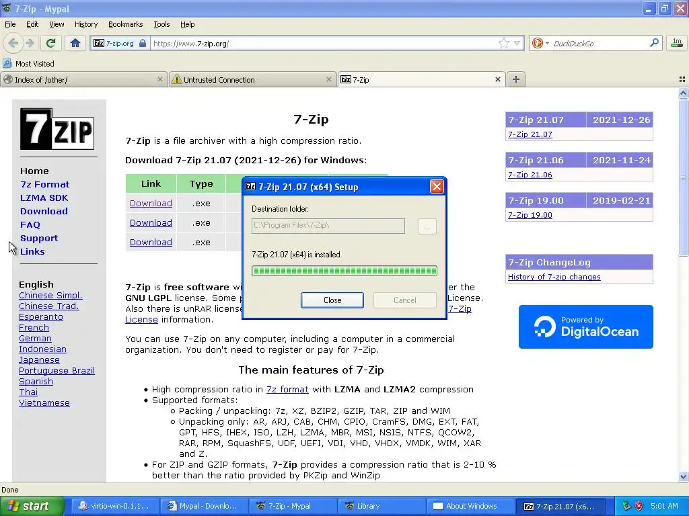Open the DuckDuckGo search engine selector
Image resolution: width=689 pixels, height=516 pixels.
(540, 43)
